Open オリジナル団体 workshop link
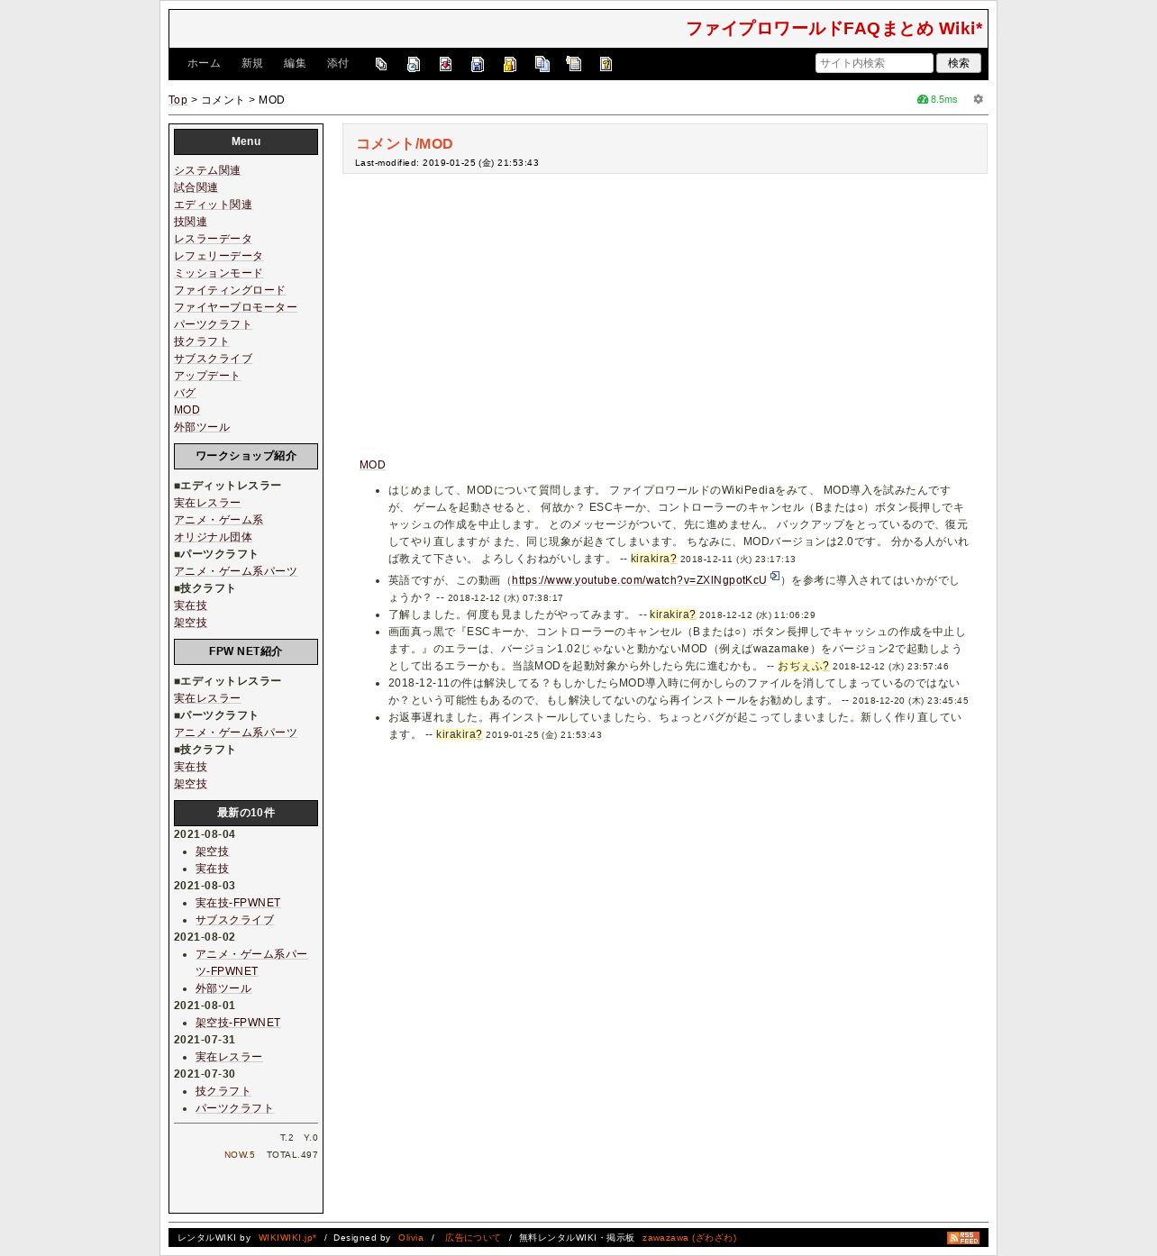 (213, 537)
